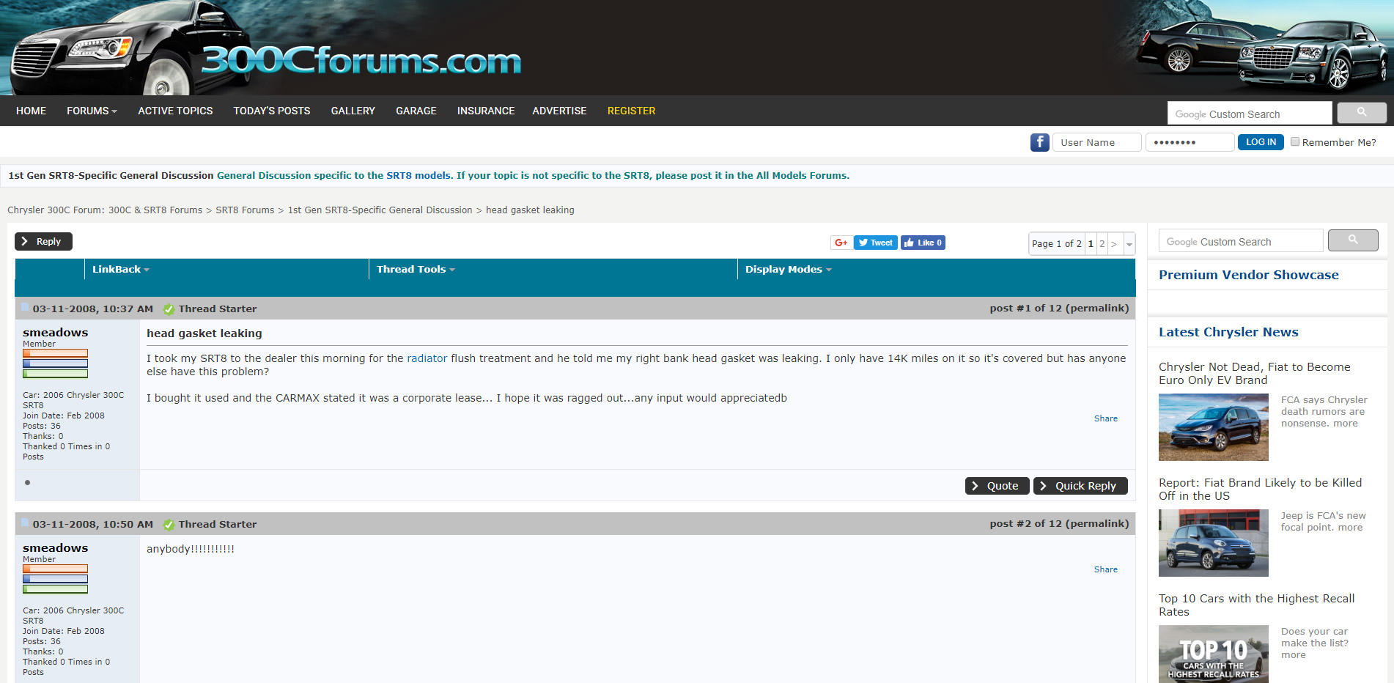Like the thread on Facebook

tap(923, 243)
